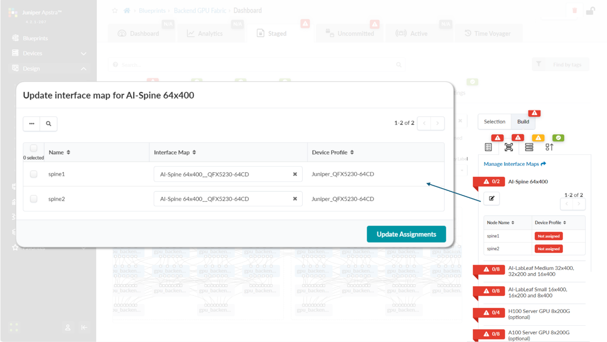Click Not assigned badge for spine1
Screen dimensions: 607x342
549,236
